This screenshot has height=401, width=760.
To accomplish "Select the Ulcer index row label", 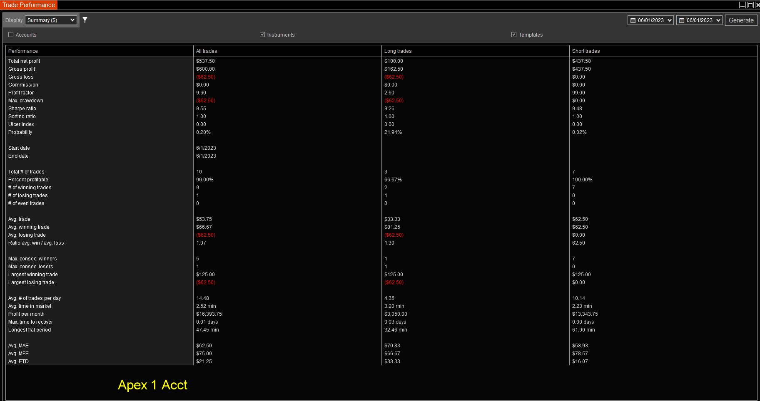I will [x=21, y=124].
